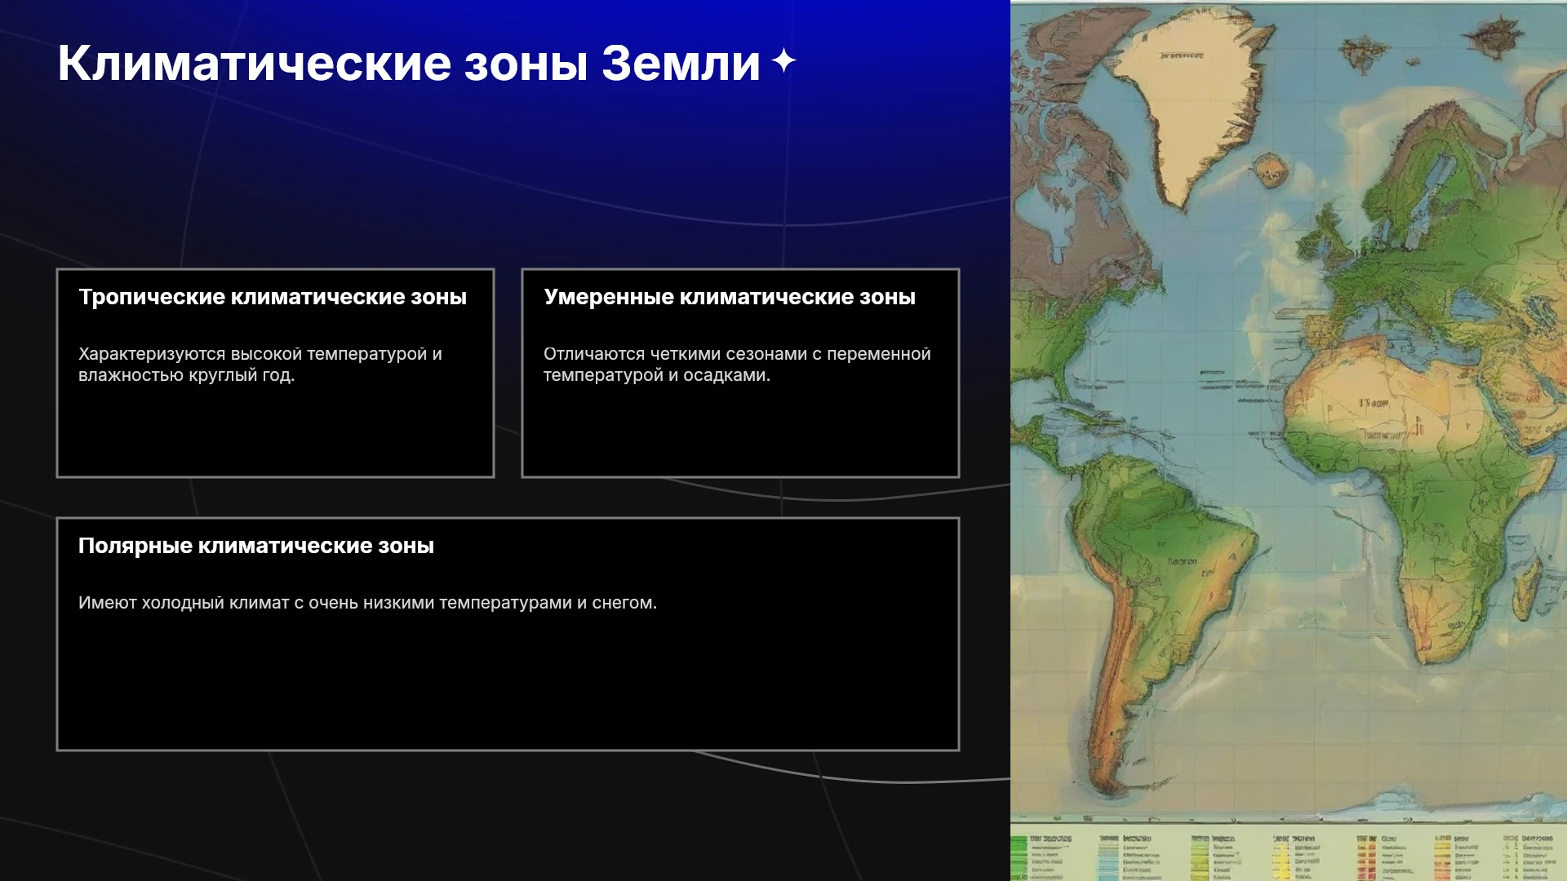Select the text about высокой температурой и влажностью
Image resolution: width=1567 pixels, height=881 pixels.
260,365
